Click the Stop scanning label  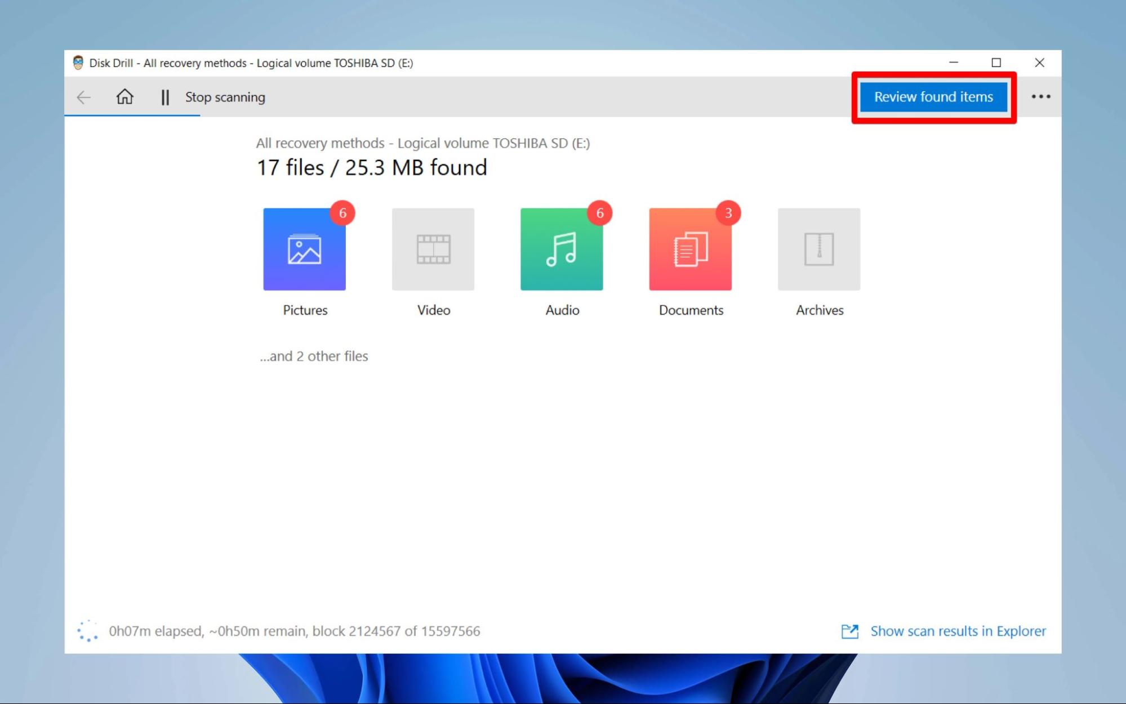click(225, 97)
